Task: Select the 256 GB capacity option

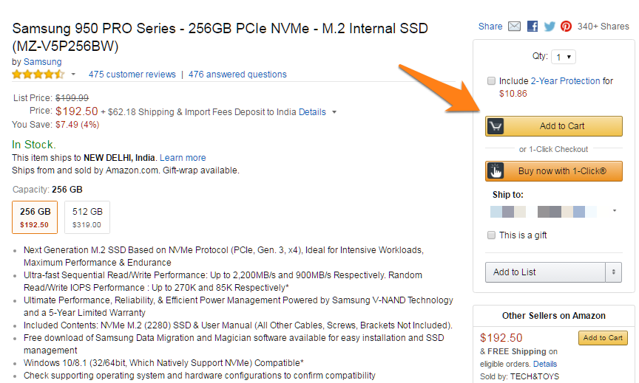Action: (35, 217)
